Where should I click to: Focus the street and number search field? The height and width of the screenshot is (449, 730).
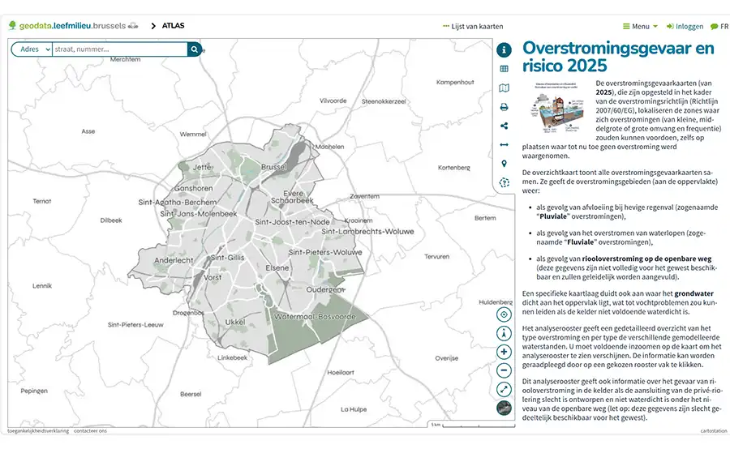click(x=120, y=49)
